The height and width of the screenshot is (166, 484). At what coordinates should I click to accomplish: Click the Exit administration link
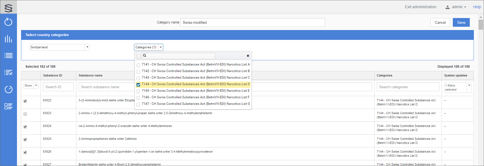[421, 7]
